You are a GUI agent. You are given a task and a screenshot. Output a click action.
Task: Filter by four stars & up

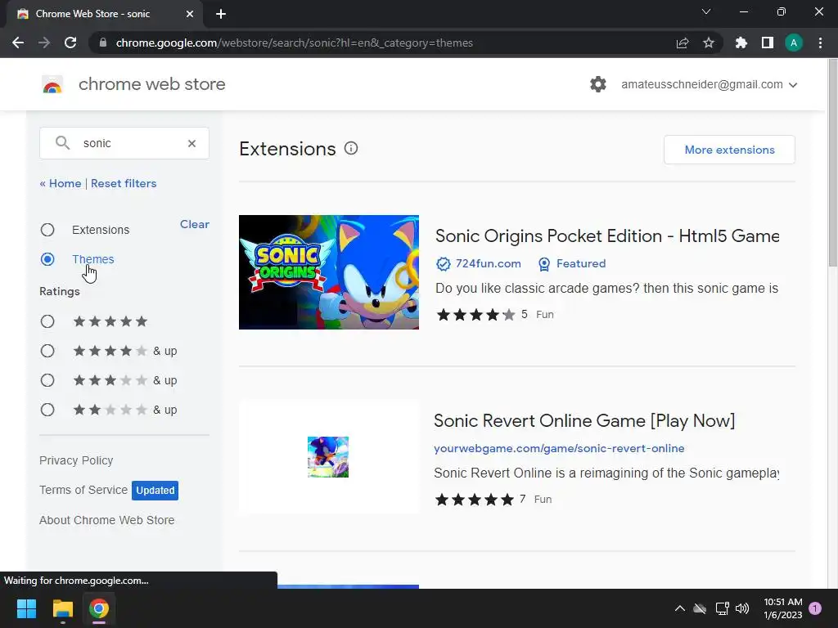[x=47, y=351]
